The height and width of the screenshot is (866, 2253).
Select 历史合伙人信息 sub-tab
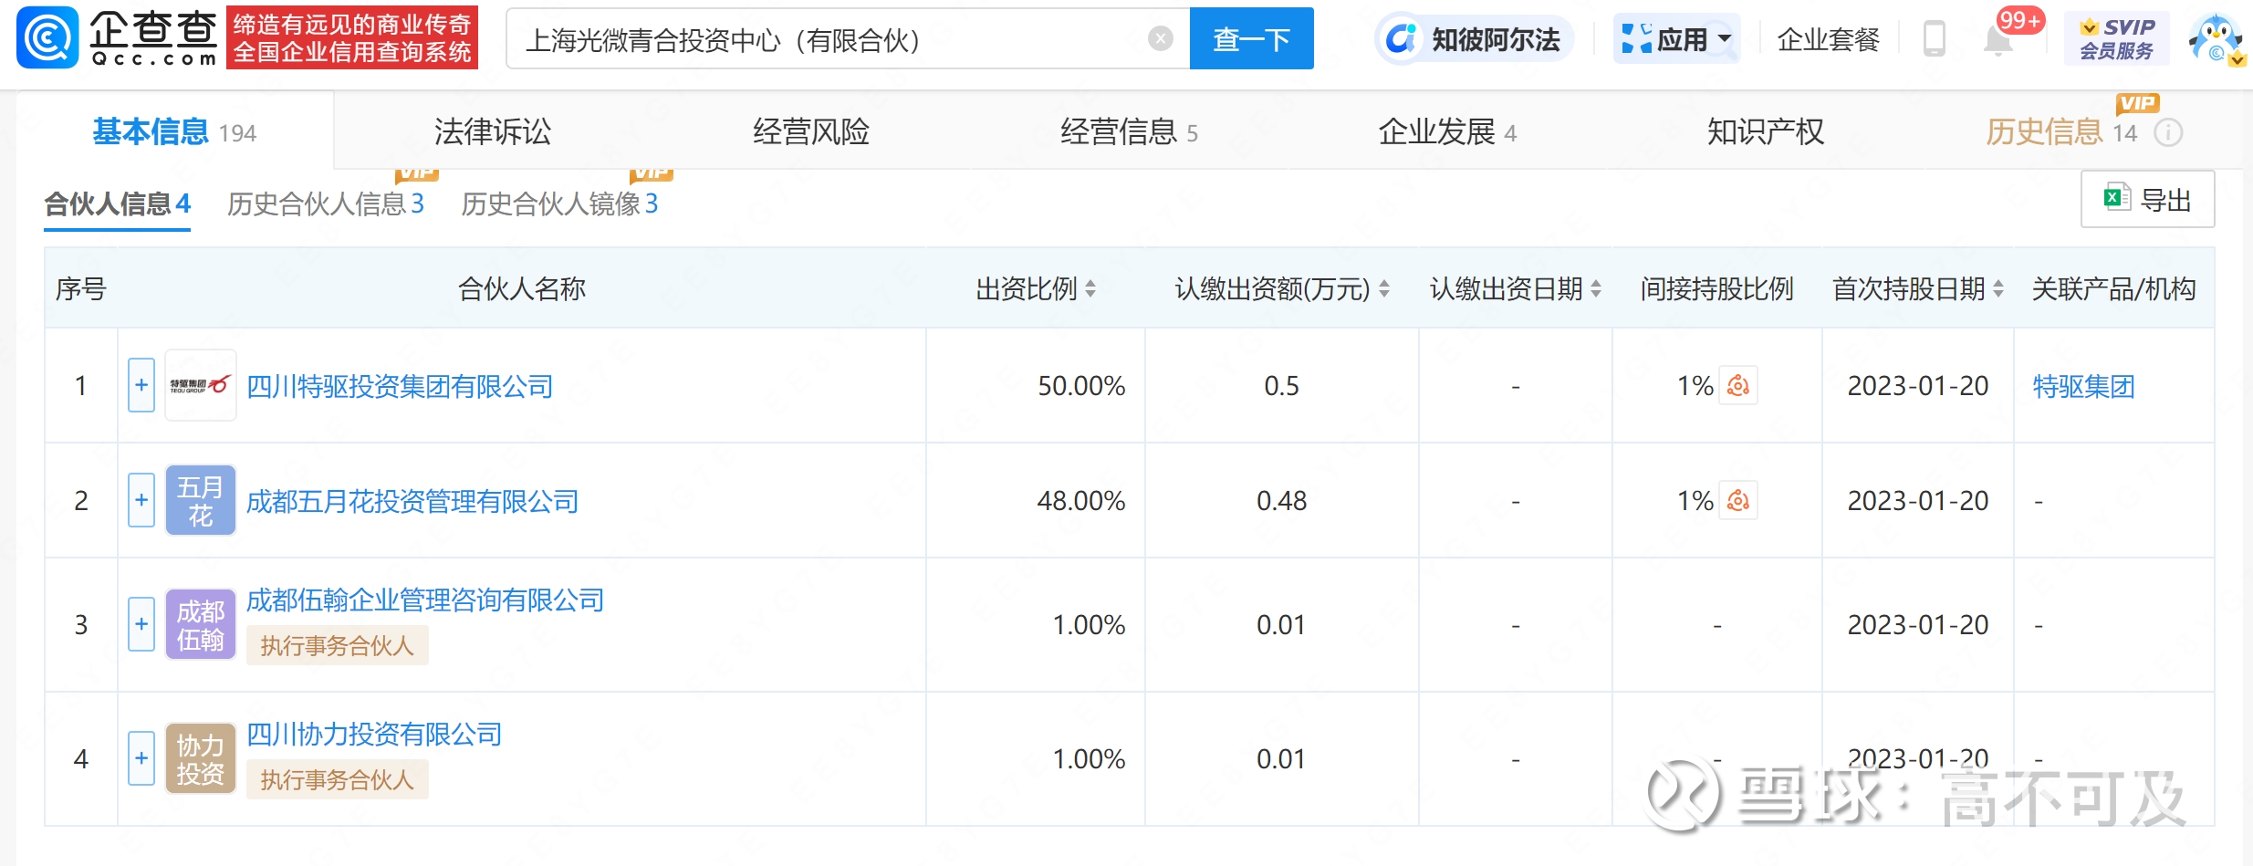coord(325,203)
